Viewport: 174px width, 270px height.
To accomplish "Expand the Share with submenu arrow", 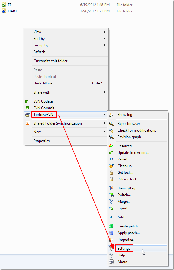I will coord(105,92).
